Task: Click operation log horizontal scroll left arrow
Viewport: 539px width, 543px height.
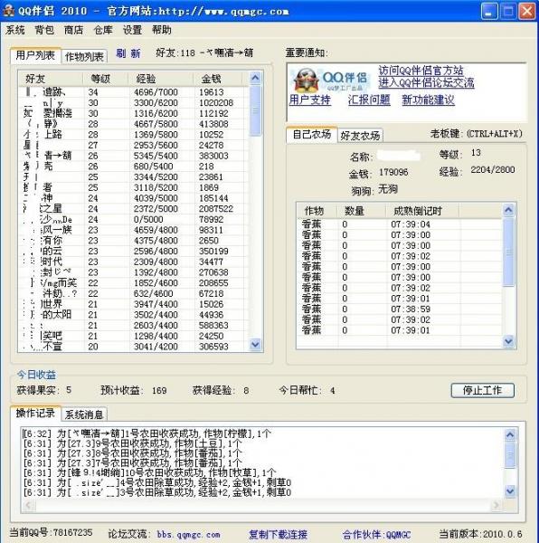Action: (28, 505)
